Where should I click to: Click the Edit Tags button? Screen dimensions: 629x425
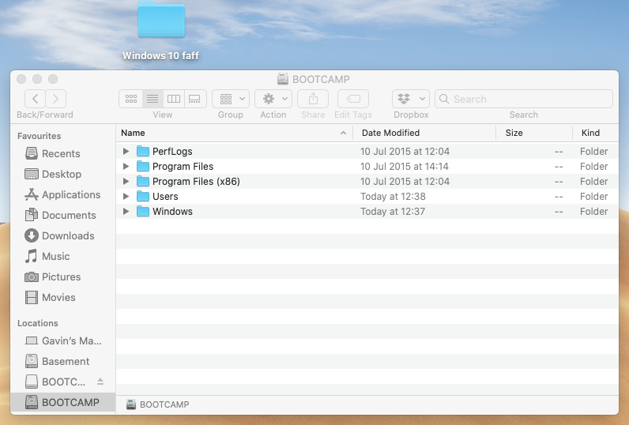[x=353, y=99]
